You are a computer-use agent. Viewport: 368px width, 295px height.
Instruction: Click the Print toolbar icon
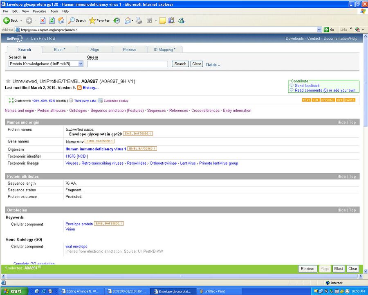[x=139, y=20]
